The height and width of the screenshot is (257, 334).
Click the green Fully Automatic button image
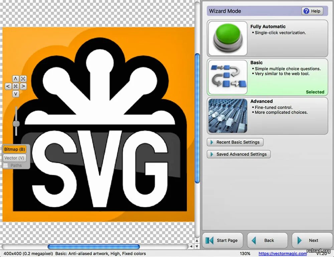pyautogui.click(x=227, y=38)
